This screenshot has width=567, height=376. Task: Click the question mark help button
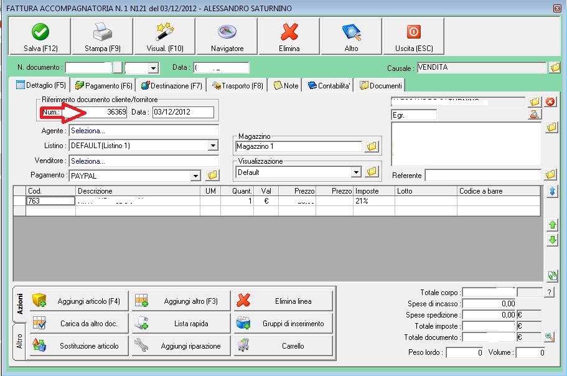(550, 292)
